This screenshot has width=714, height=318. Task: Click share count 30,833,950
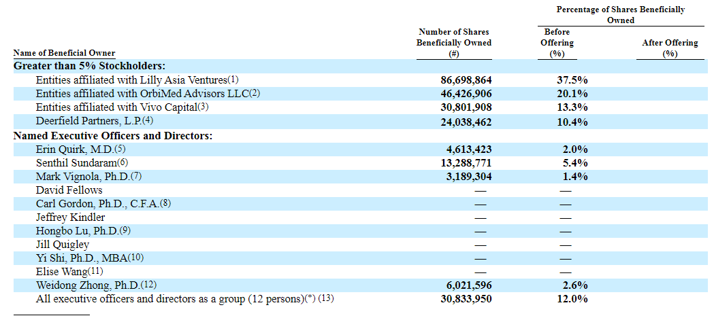(x=466, y=300)
